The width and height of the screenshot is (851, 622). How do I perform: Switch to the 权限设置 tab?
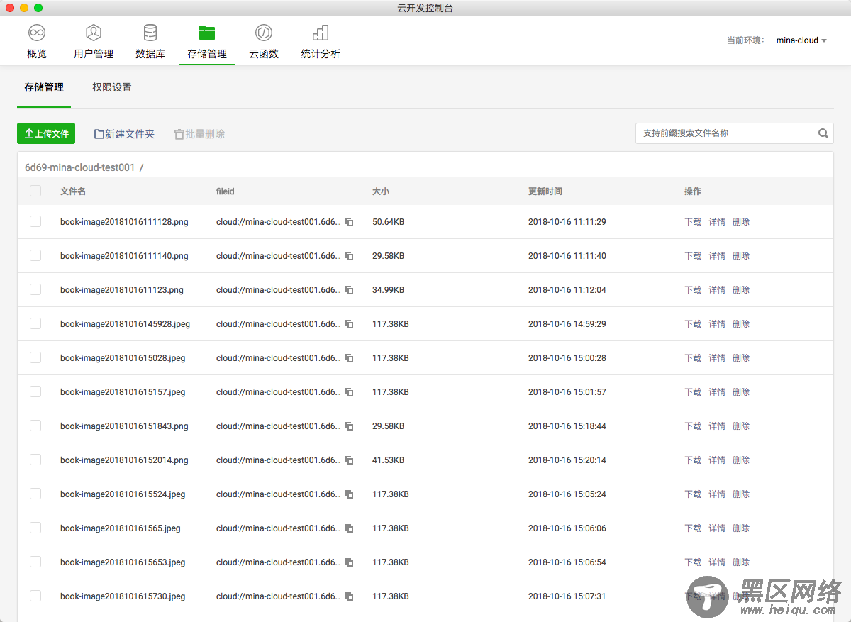coord(112,87)
